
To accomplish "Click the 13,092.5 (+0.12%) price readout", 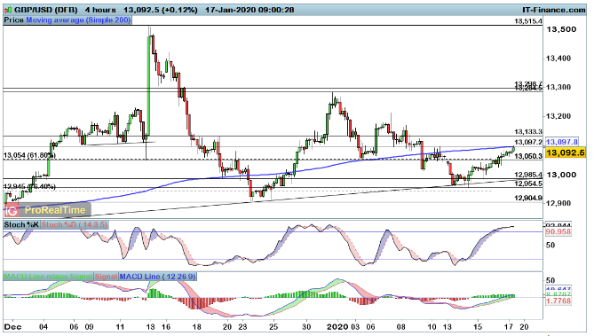I will coord(161,10).
